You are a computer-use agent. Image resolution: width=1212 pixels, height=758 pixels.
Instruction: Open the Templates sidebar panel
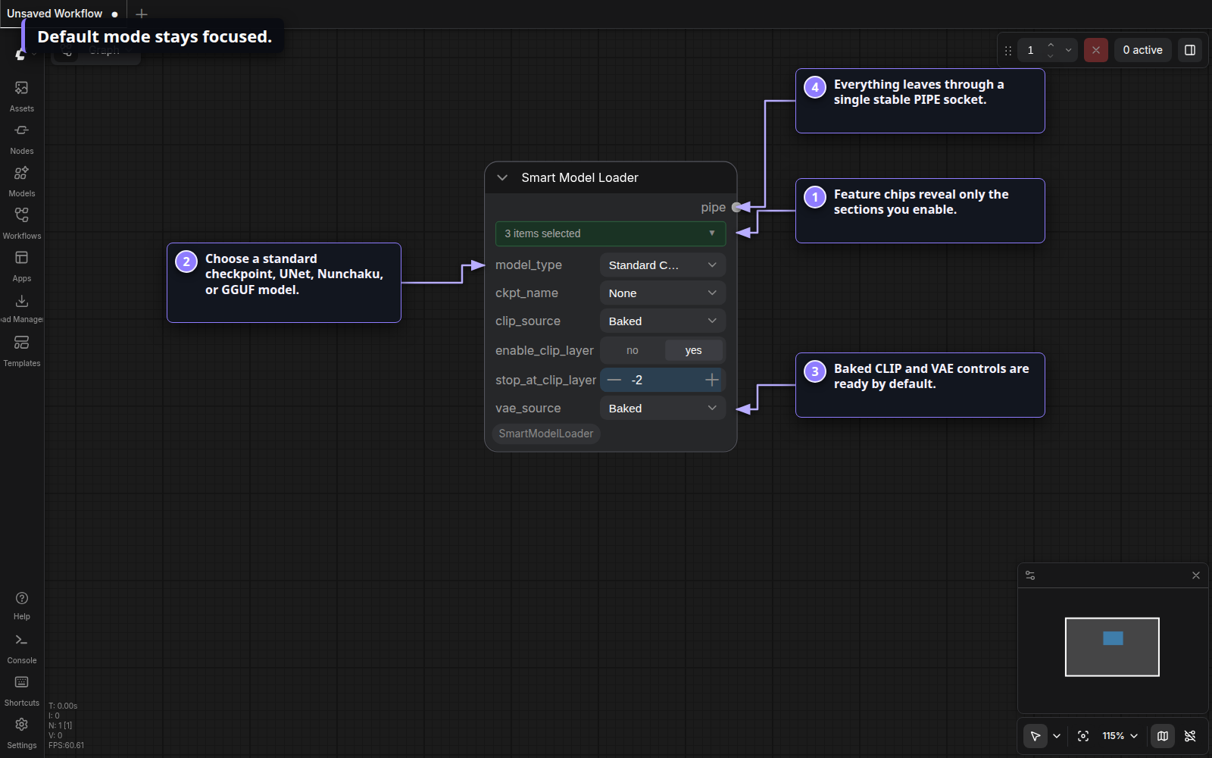(x=21, y=351)
